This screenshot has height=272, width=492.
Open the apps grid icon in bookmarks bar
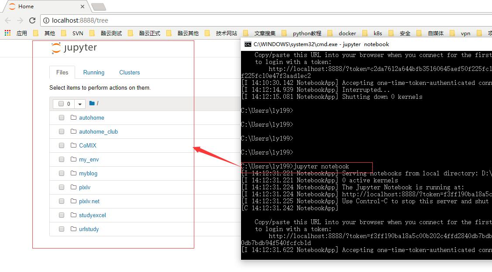click(7, 33)
